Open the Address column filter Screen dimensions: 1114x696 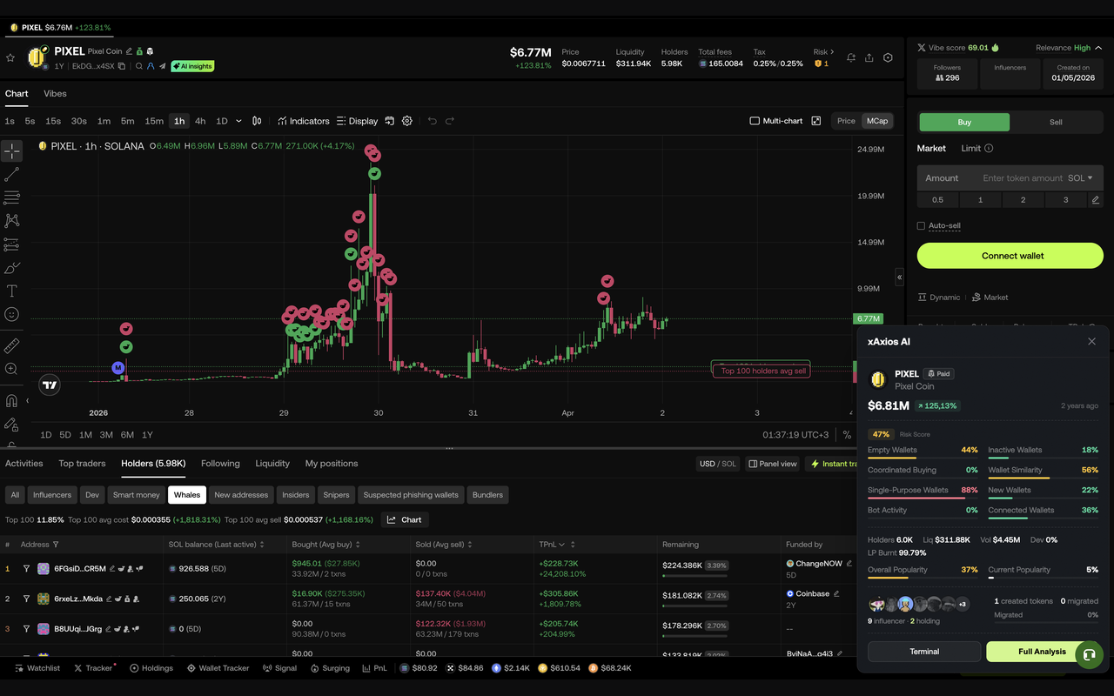[56, 545]
